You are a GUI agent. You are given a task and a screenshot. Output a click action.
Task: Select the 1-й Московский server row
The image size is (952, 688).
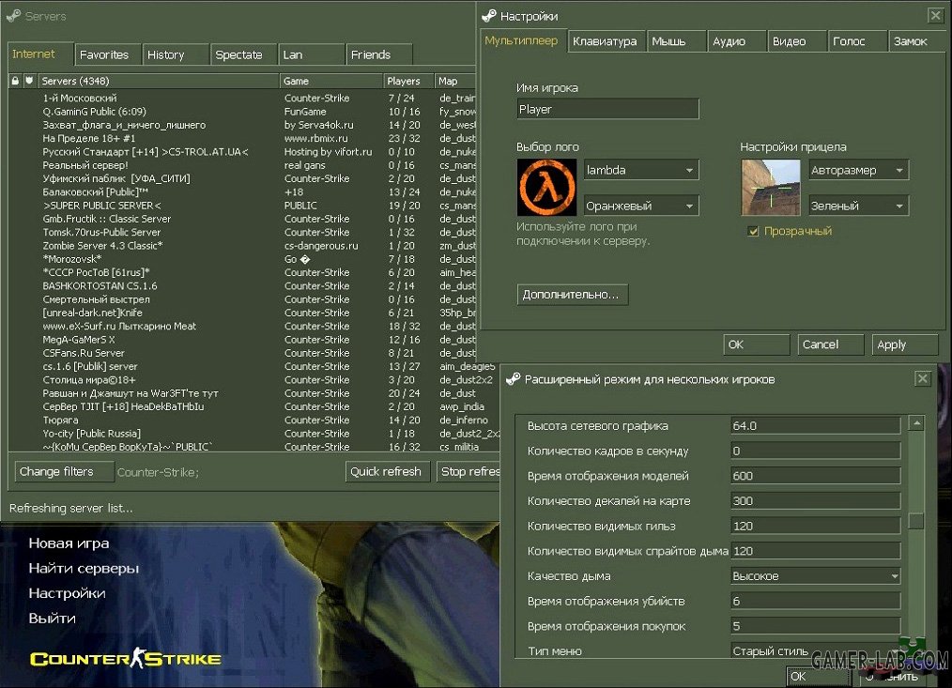[242, 98]
